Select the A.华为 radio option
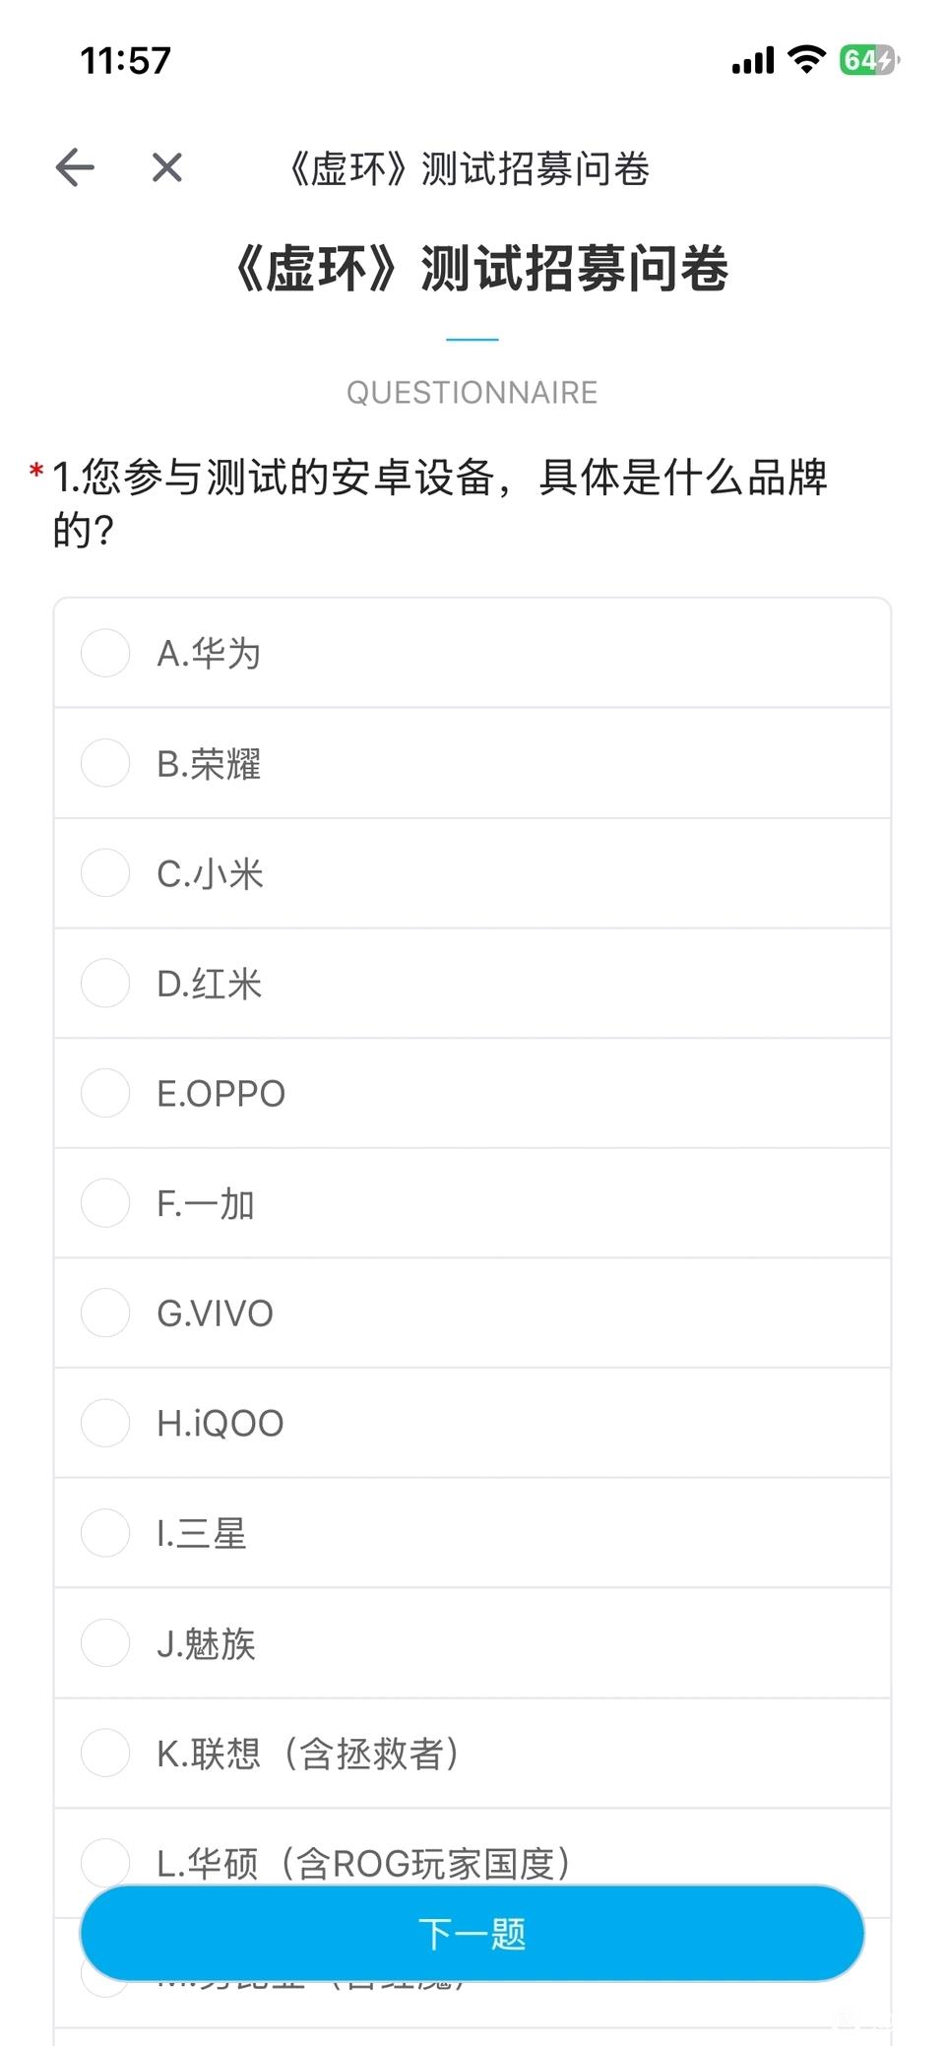This screenshot has height=2046, width=945. coord(105,653)
